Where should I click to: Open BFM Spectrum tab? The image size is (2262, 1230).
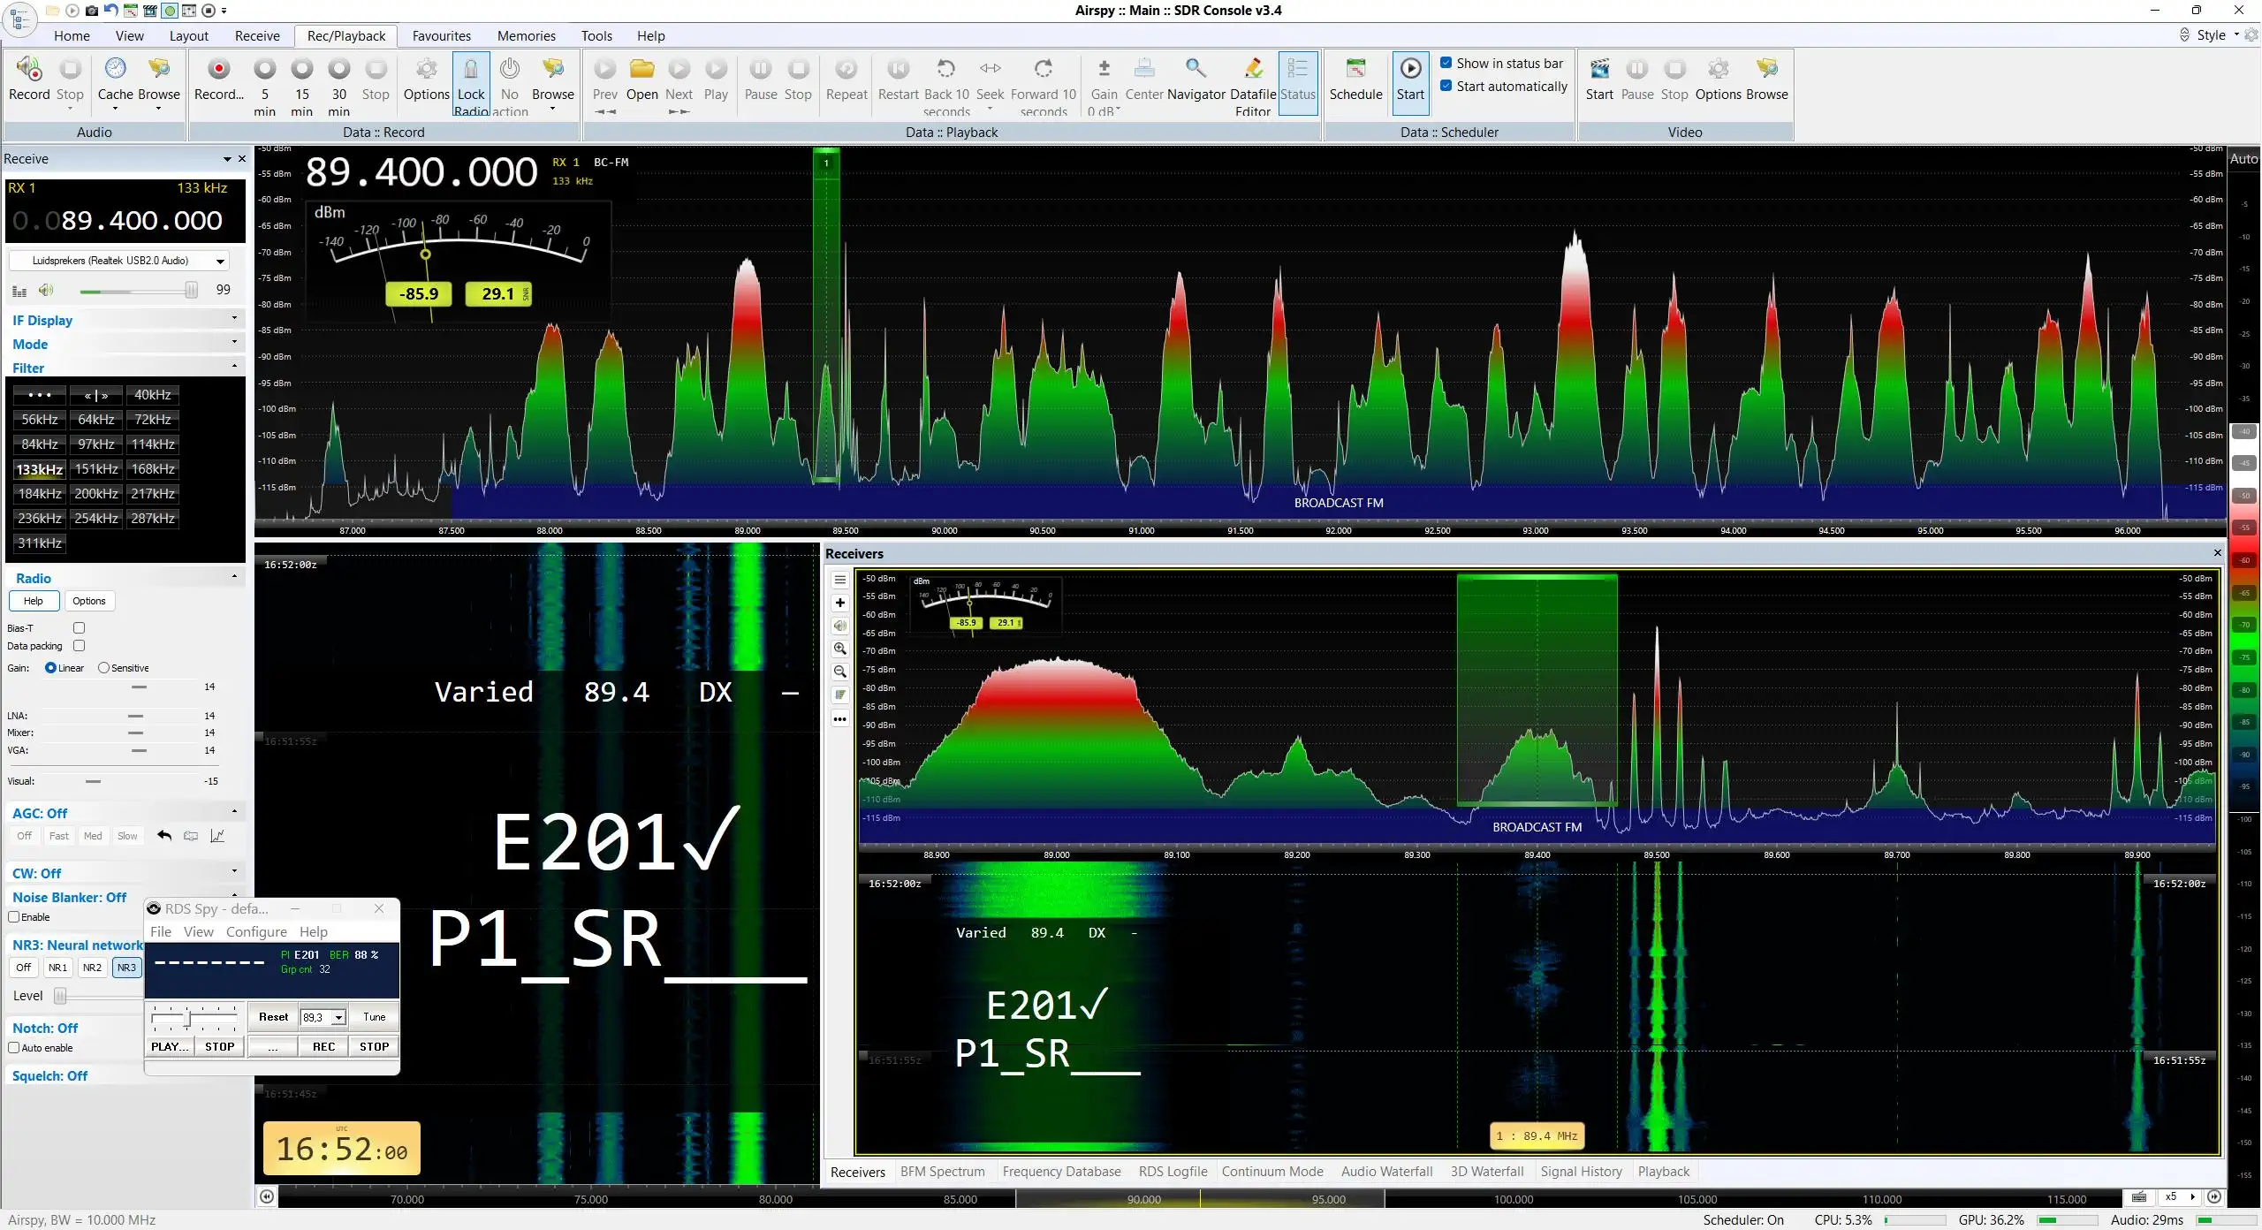[x=942, y=1172]
